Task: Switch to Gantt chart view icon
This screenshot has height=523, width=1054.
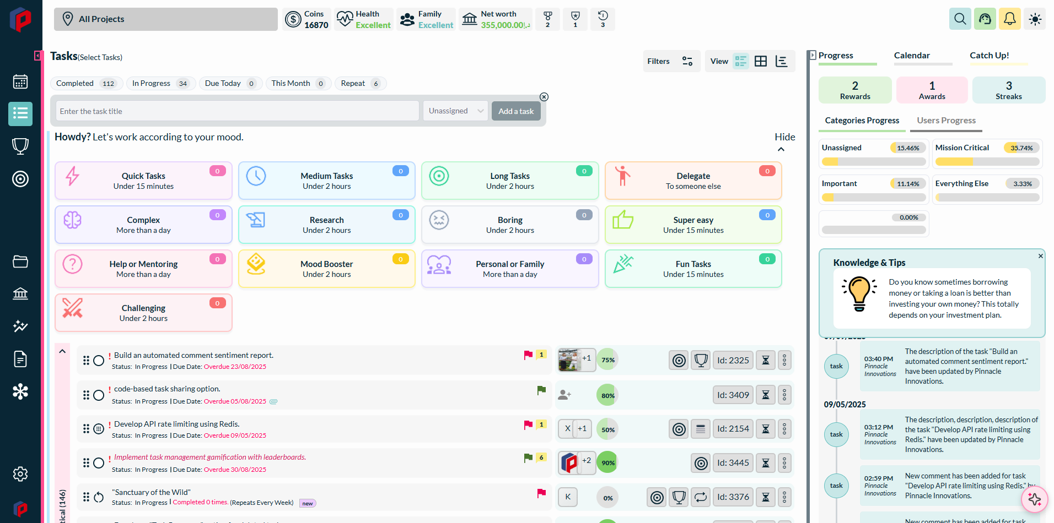Action: [782, 61]
